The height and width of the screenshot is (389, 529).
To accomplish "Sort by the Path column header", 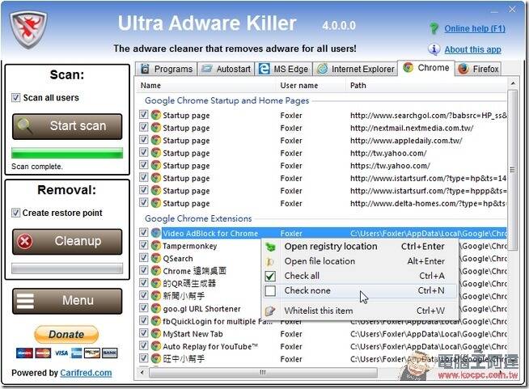I will [x=427, y=86].
